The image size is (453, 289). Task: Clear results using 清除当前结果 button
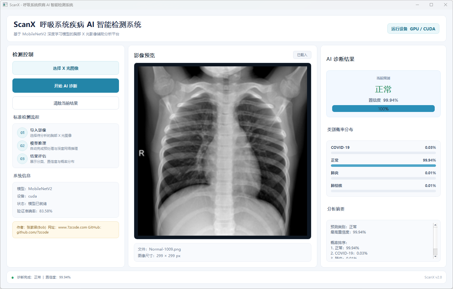tap(66, 103)
